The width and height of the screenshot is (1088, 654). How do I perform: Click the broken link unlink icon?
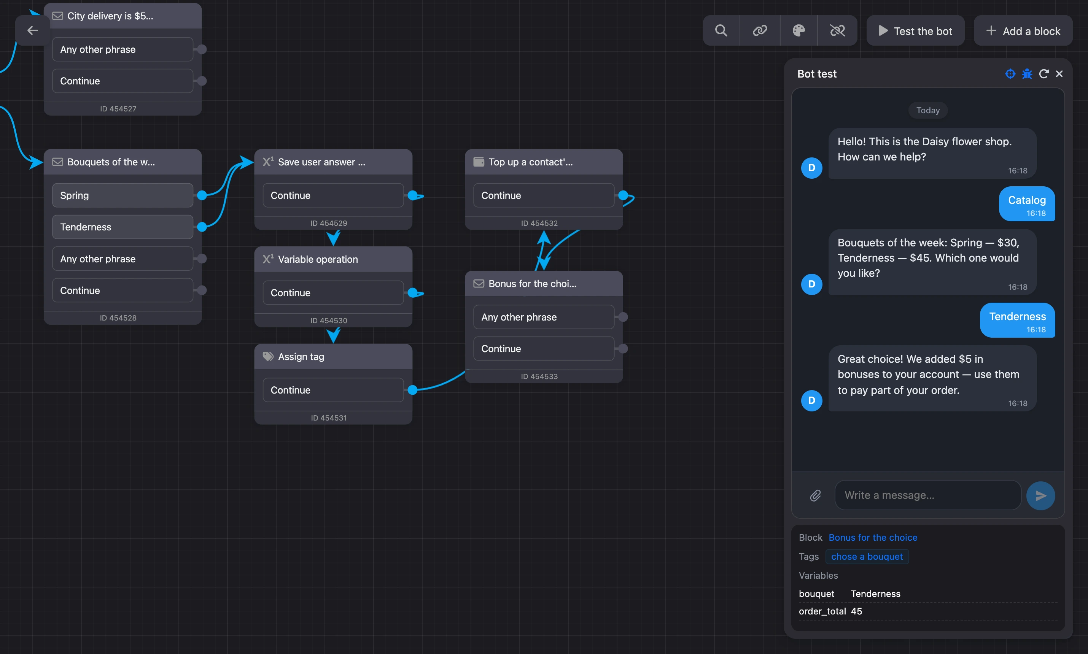837,30
